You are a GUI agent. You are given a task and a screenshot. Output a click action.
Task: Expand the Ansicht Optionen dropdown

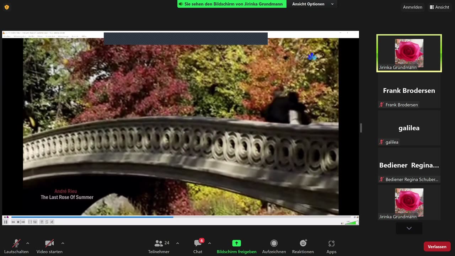pos(313,4)
